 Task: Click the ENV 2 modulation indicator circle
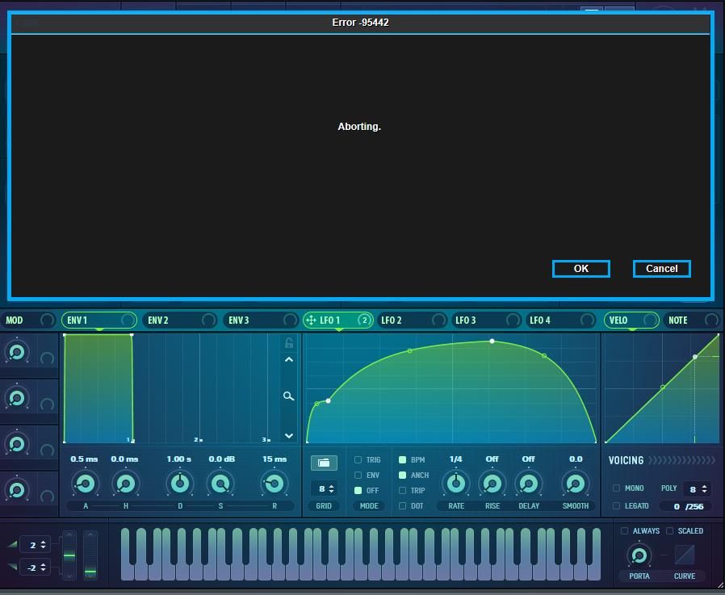pyautogui.click(x=208, y=320)
